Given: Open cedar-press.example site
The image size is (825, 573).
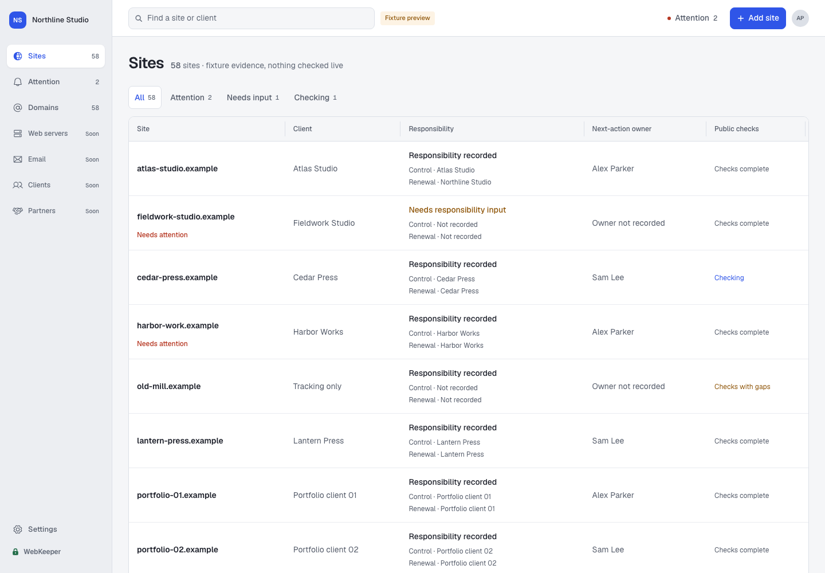Looking at the screenshot, I should point(177,277).
